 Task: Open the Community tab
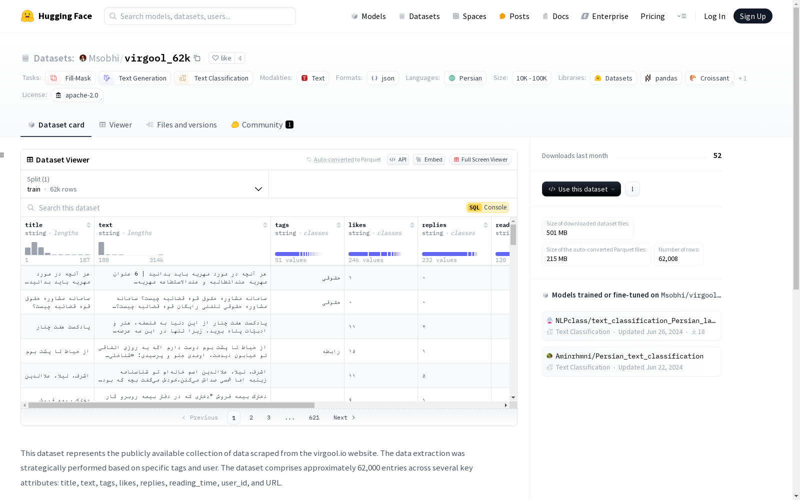pos(262,125)
